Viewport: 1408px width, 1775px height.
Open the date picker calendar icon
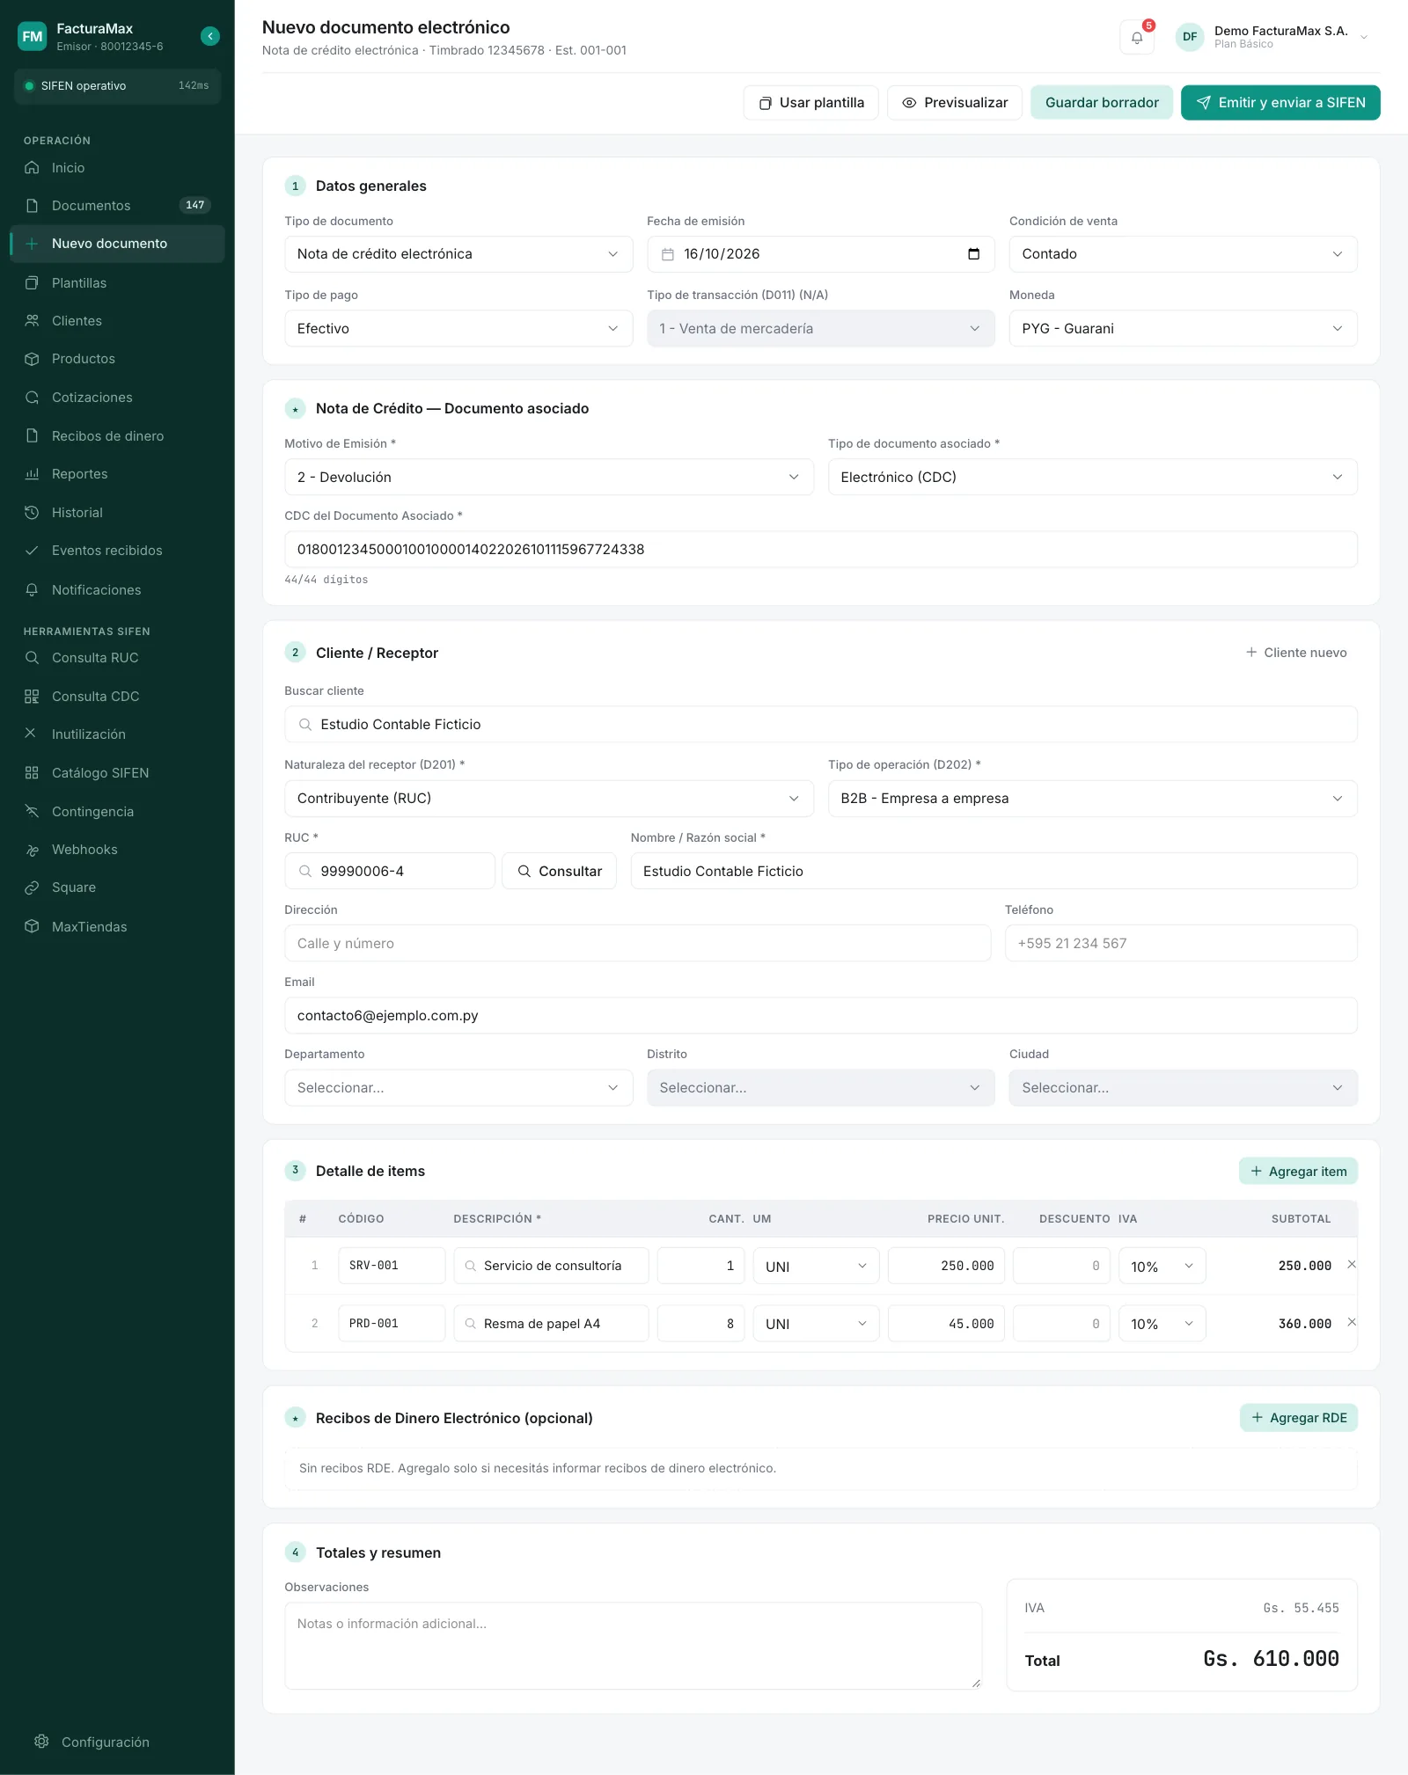pyautogui.click(x=973, y=254)
